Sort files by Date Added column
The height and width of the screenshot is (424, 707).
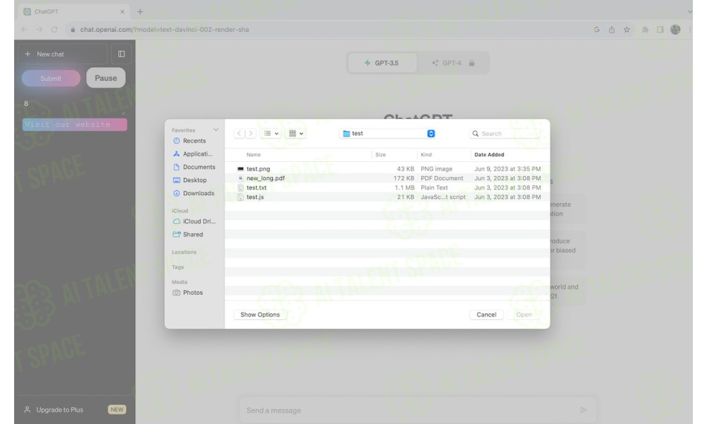[489, 155]
